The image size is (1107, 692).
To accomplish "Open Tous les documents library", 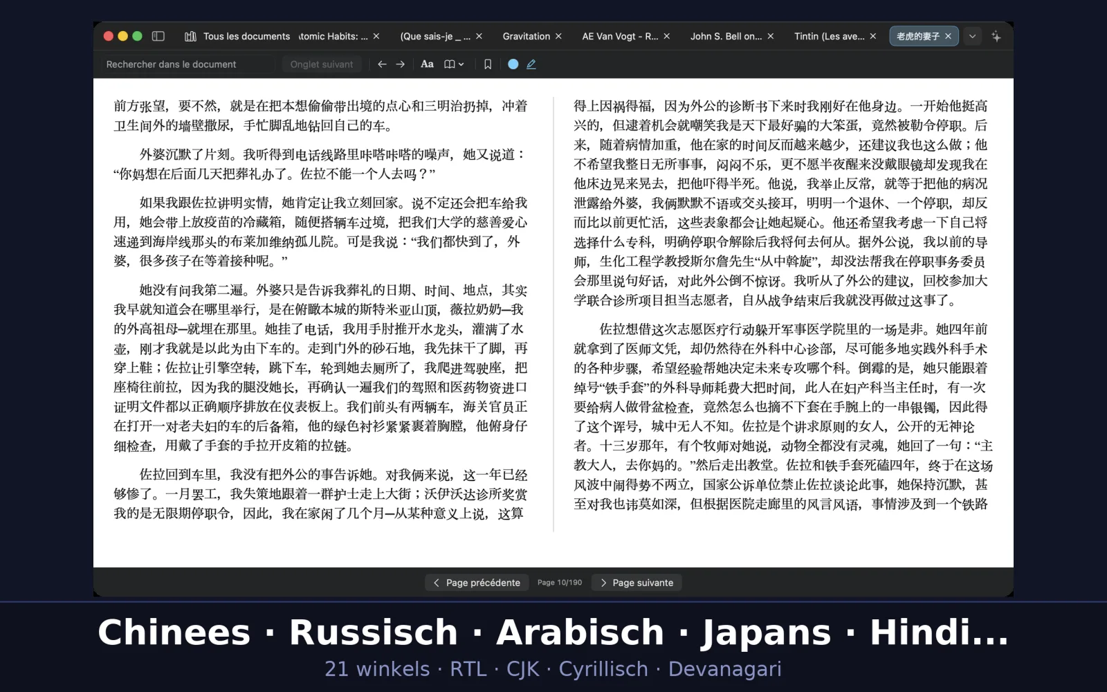I will [237, 36].
